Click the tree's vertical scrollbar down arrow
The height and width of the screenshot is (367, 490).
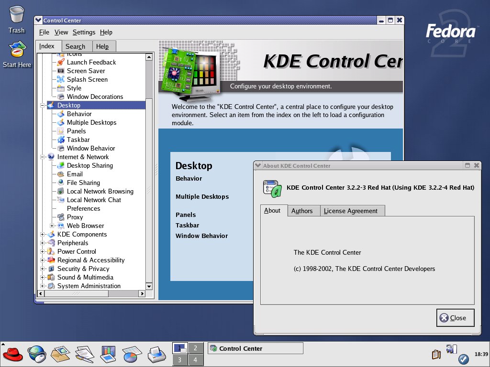pyautogui.click(x=149, y=286)
